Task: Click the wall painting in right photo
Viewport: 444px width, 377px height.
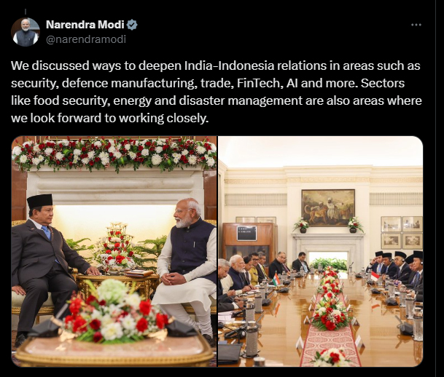Action: [x=328, y=207]
